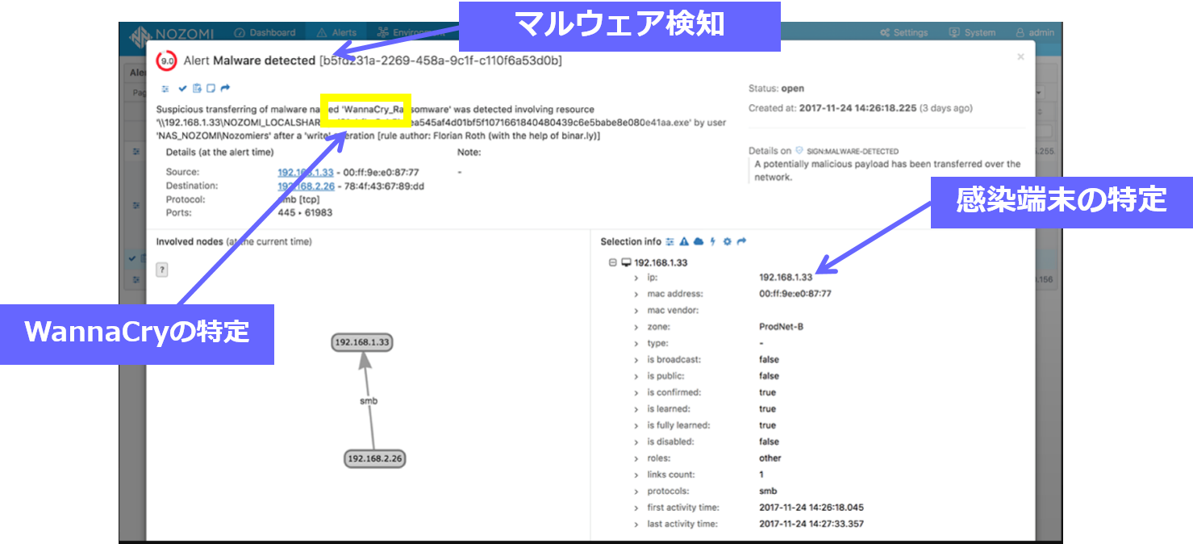Expand the is confirmed: row chevron

tap(636, 392)
